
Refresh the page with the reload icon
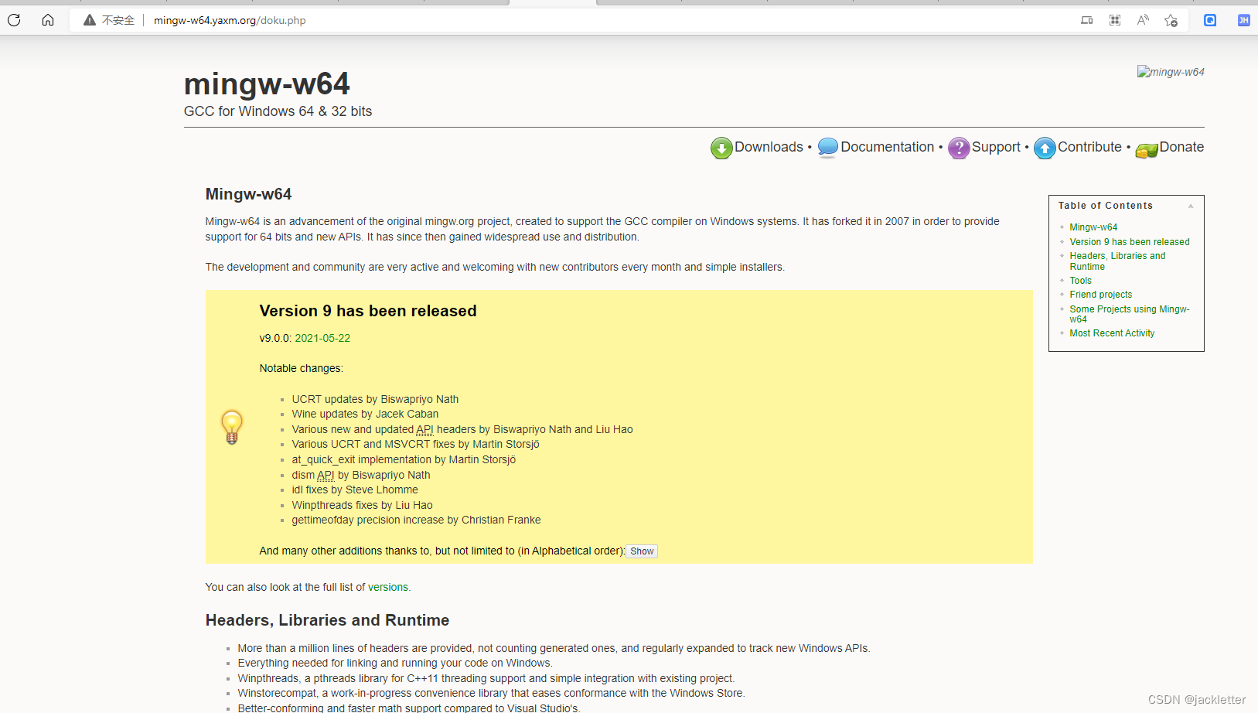(13, 20)
